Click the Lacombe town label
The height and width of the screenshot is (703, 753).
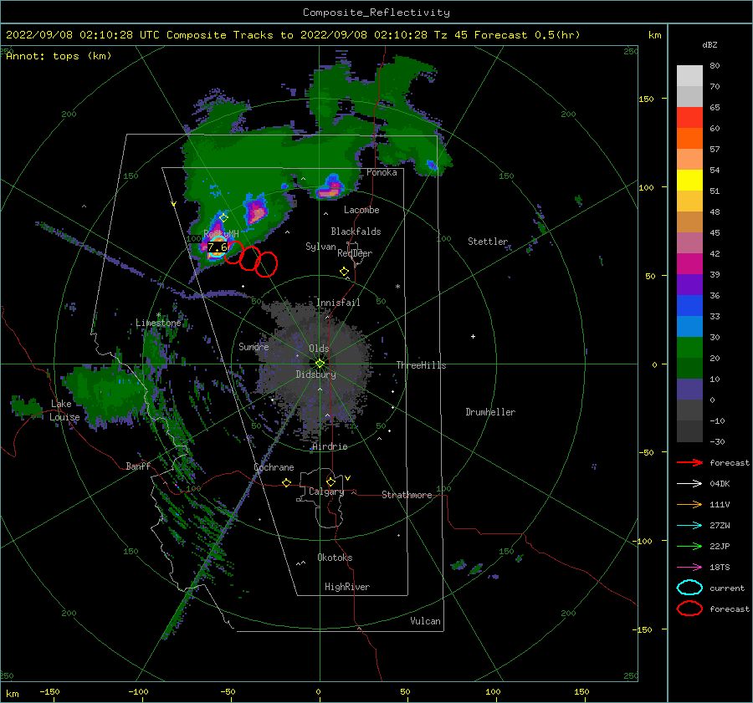pyautogui.click(x=361, y=210)
